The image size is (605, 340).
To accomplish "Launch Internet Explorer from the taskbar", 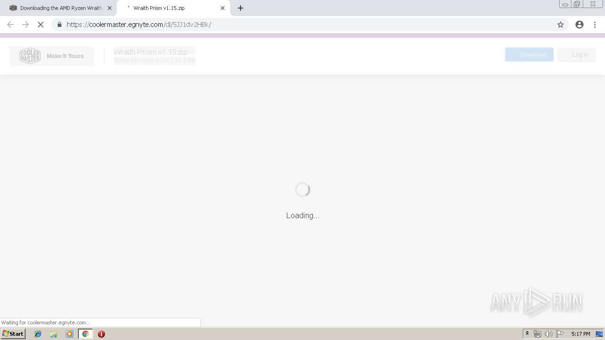I will [38, 334].
